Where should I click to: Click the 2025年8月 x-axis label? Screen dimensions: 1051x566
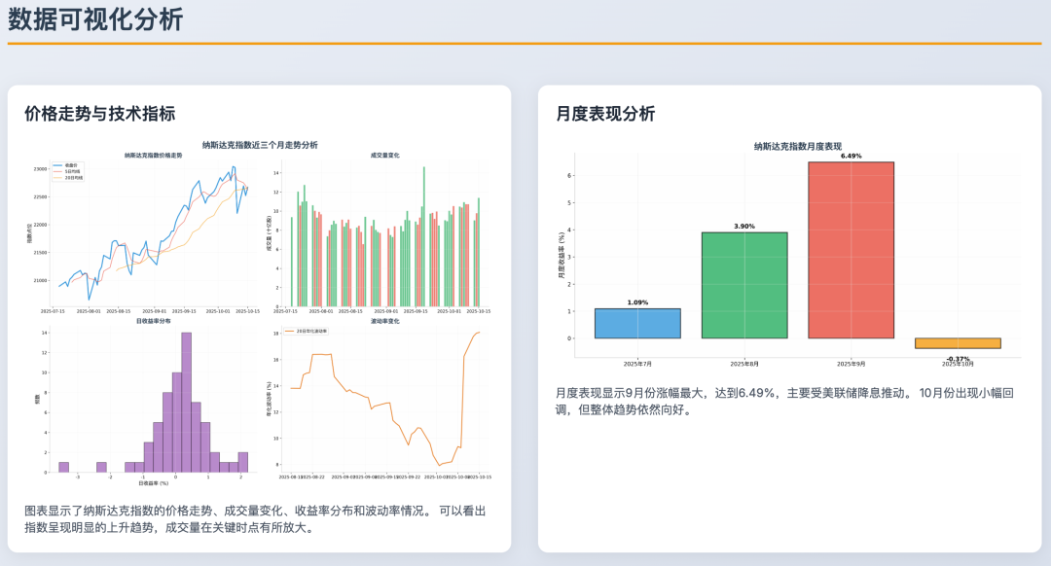click(x=744, y=363)
